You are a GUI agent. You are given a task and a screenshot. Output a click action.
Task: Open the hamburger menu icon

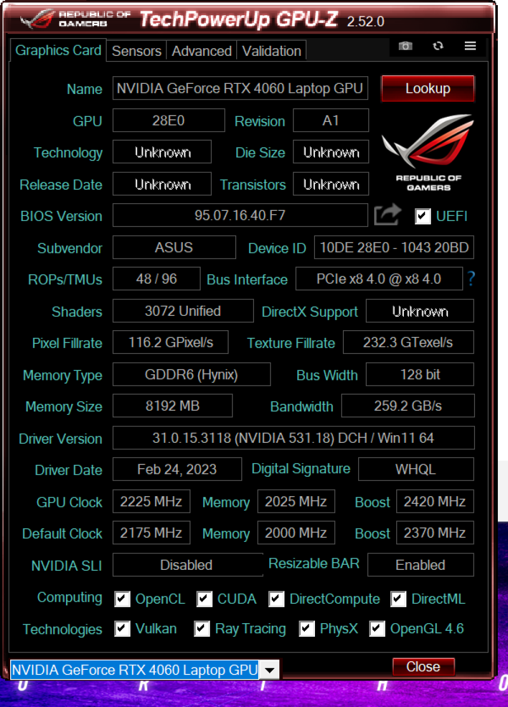tap(470, 46)
